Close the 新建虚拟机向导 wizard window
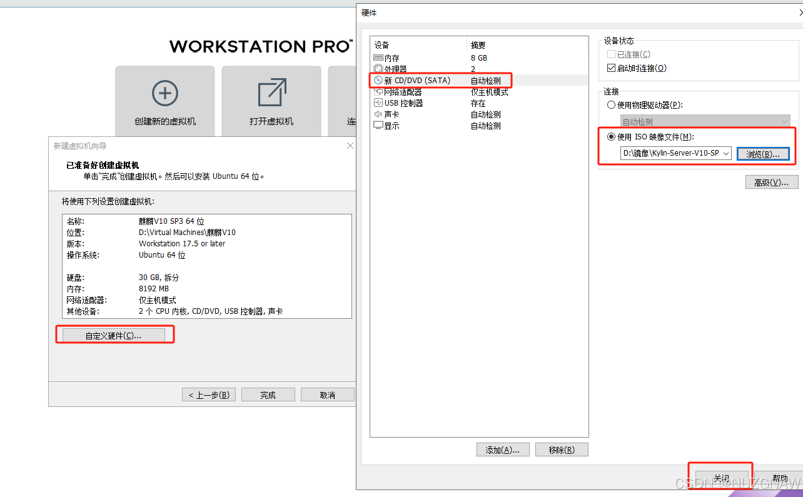Image resolution: width=803 pixels, height=497 pixels. (x=350, y=146)
